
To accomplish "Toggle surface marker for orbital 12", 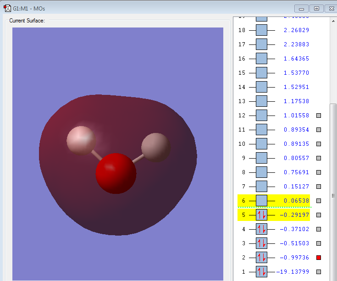I will (x=319, y=116).
